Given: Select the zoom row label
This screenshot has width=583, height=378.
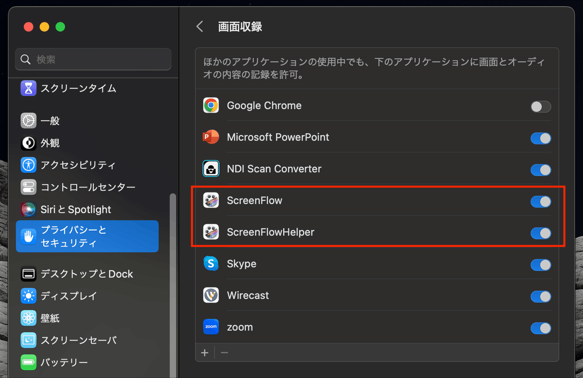Looking at the screenshot, I should pos(240,327).
